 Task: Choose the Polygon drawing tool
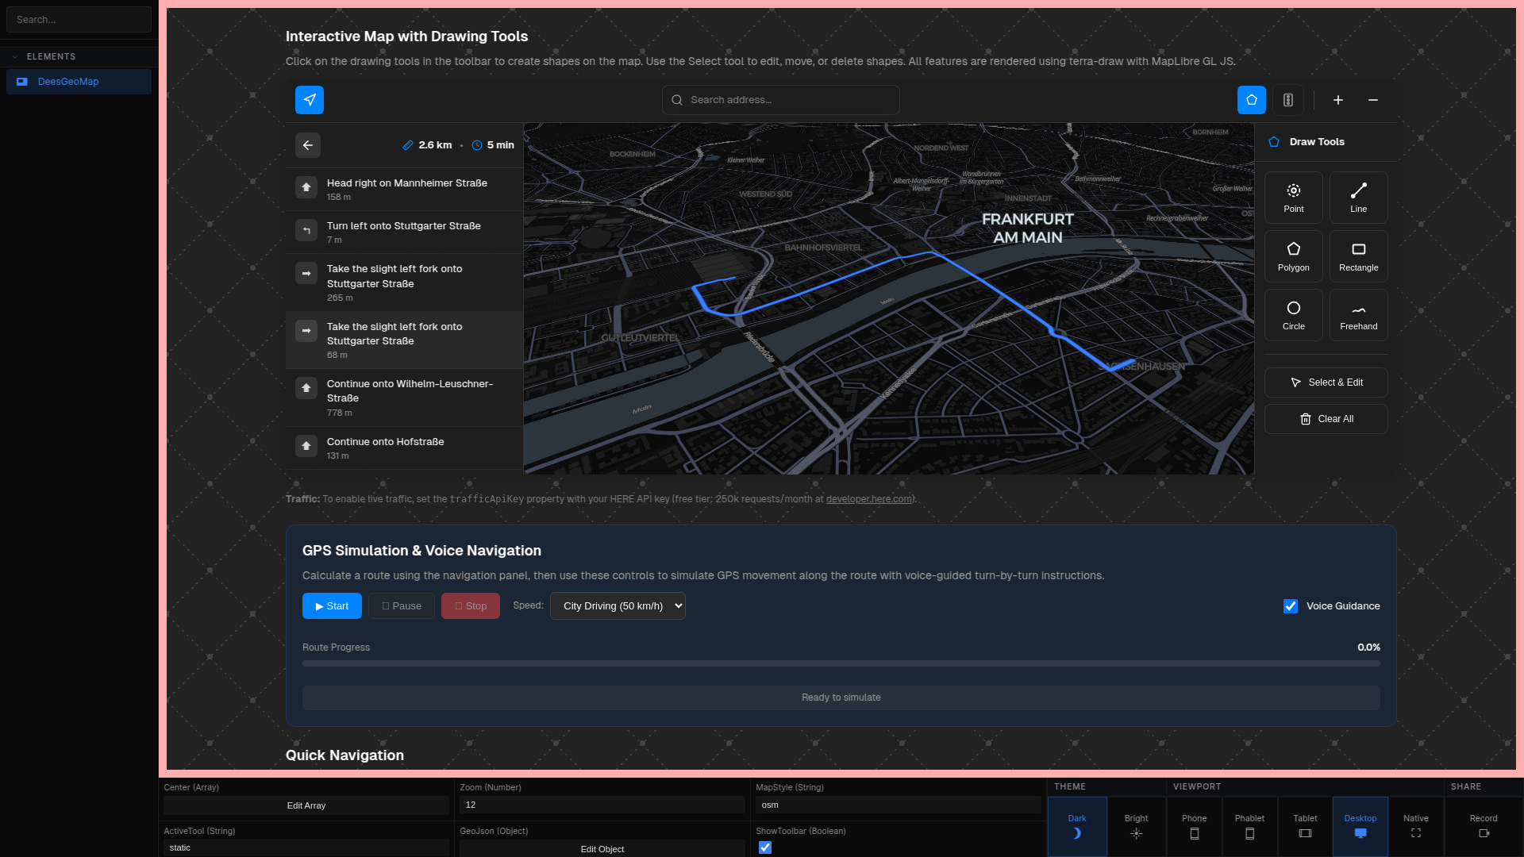tap(1293, 256)
